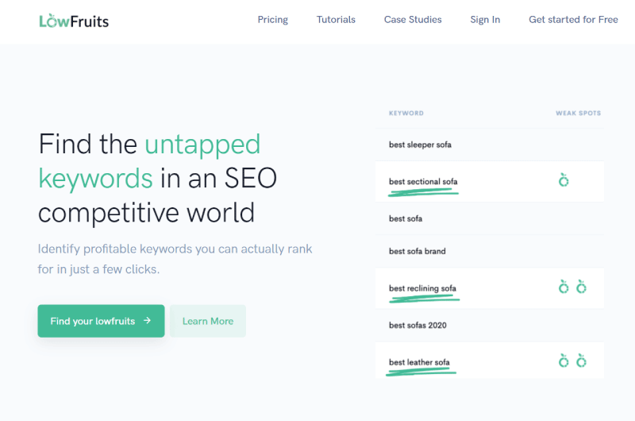
Task: Select the best sectional sofa keyword
Action: pyautogui.click(x=423, y=182)
